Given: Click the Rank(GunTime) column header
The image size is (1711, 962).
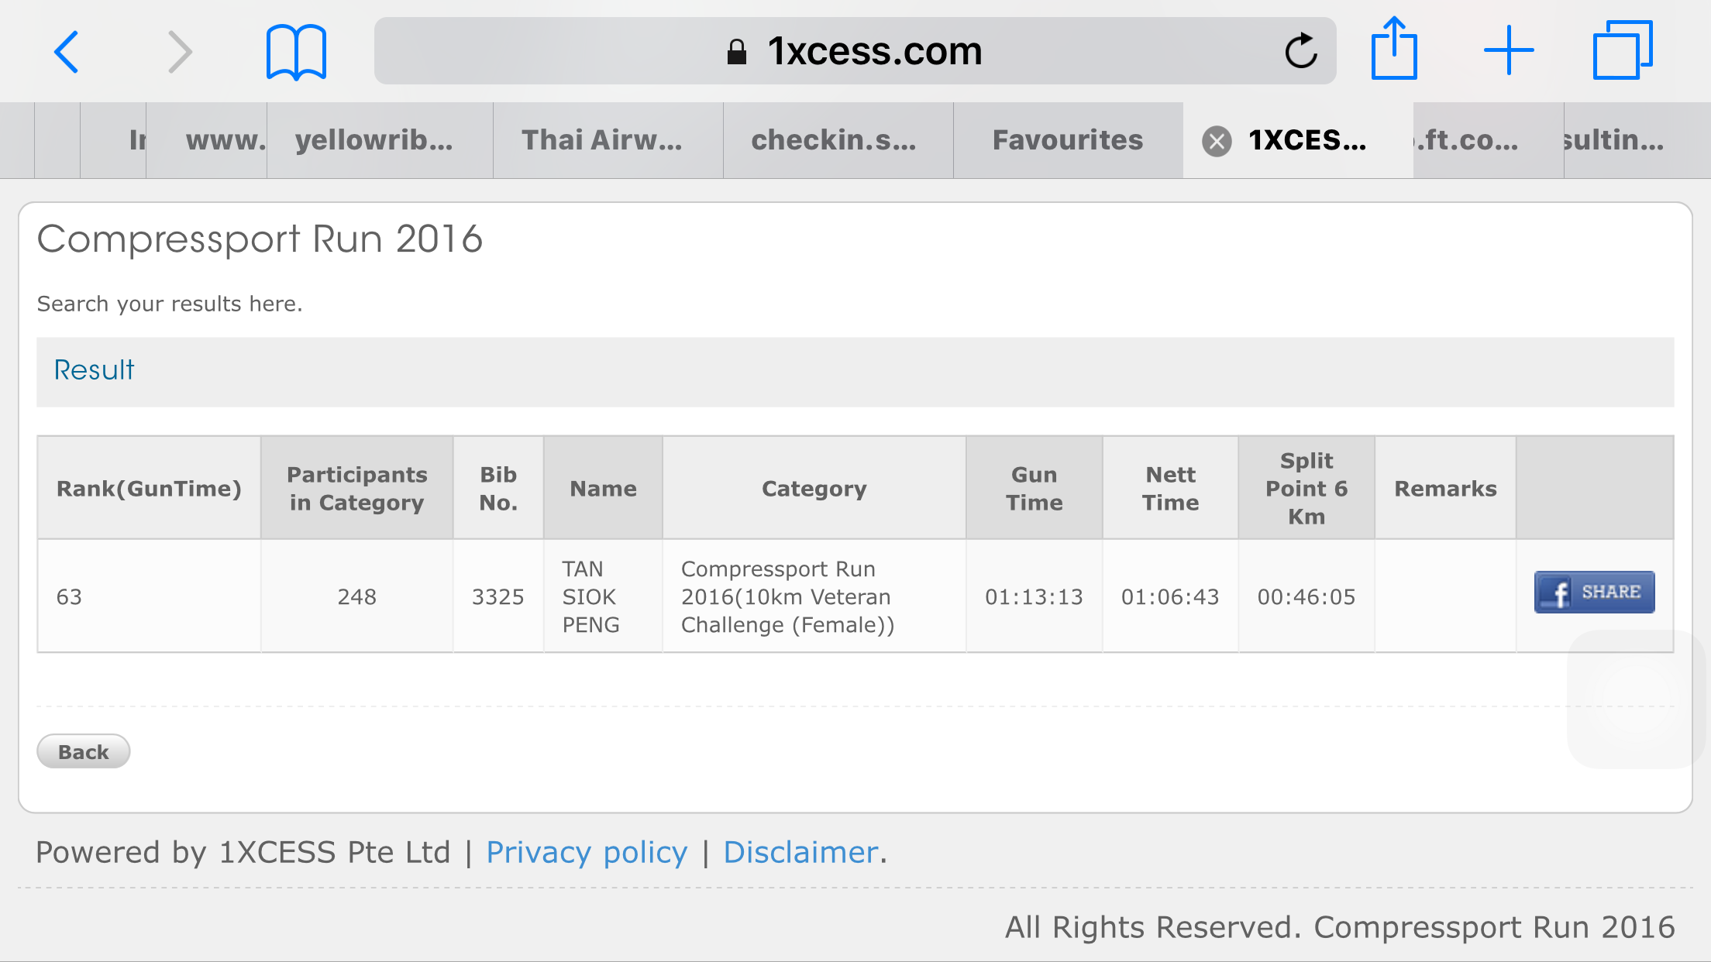Looking at the screenshot, I should point(149,489).
